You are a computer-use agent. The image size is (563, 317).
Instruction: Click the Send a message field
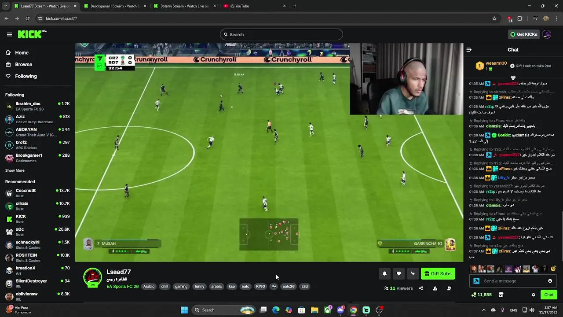[x=512, y=281]
